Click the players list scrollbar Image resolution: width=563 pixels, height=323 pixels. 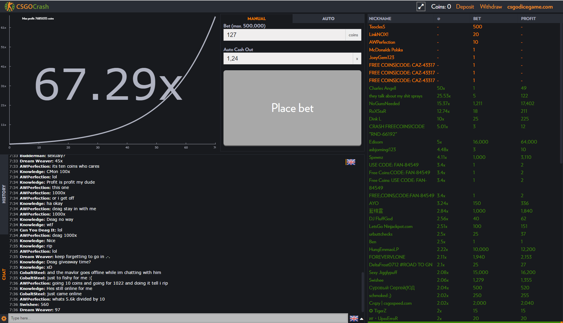click(561, 93)
